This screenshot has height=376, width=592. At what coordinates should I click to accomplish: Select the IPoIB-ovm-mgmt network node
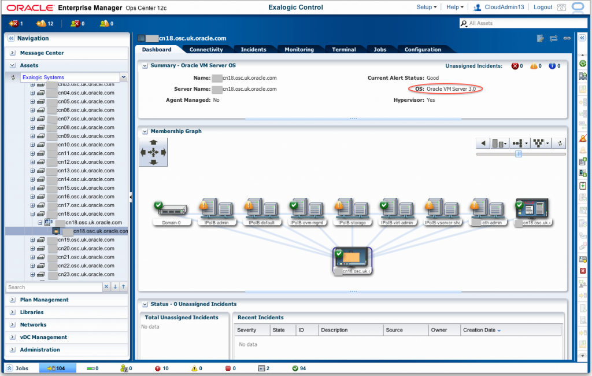[x=306, y=212]
